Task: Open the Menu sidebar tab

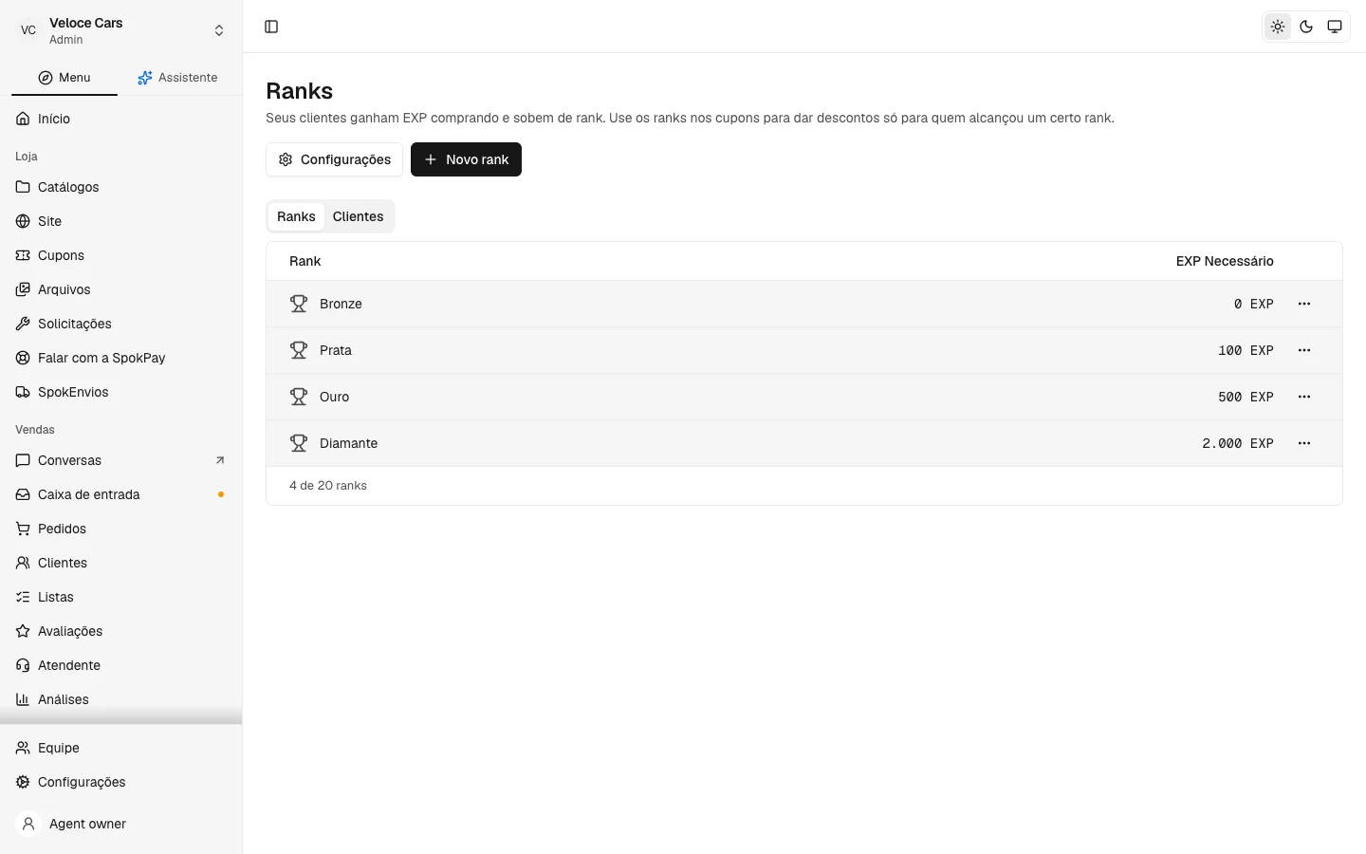Action: pos(65,78)
